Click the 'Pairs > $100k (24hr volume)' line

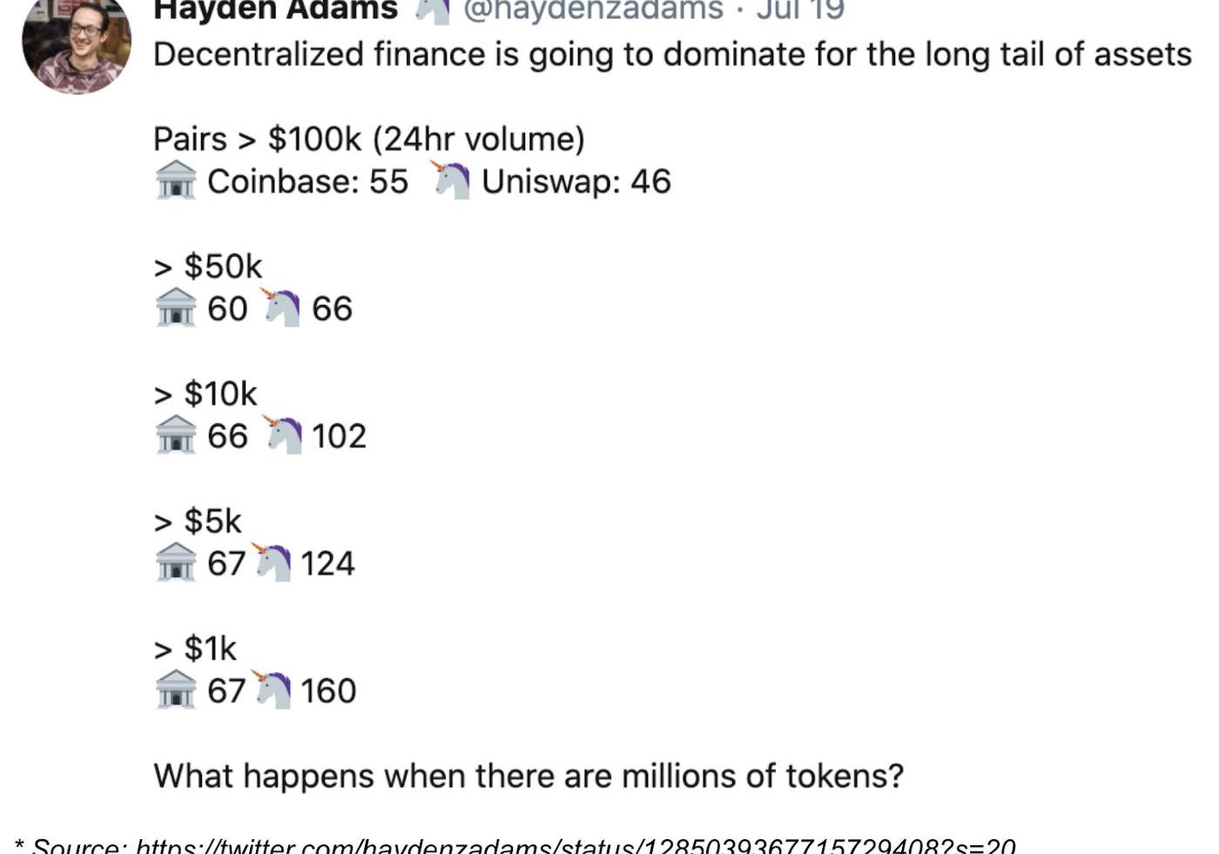pos(369,139)
